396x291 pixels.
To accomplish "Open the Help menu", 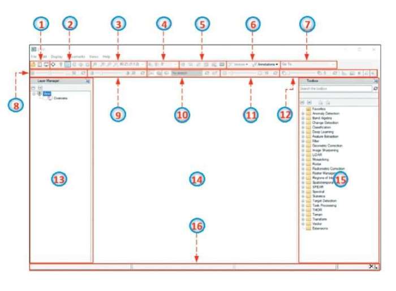I will point(106,56).
